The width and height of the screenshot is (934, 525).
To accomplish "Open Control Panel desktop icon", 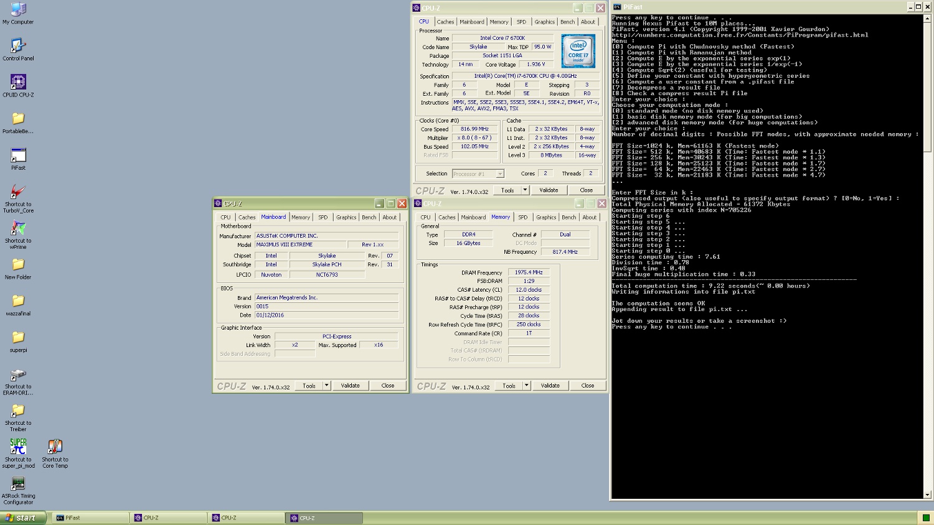I will pos(18,50).
